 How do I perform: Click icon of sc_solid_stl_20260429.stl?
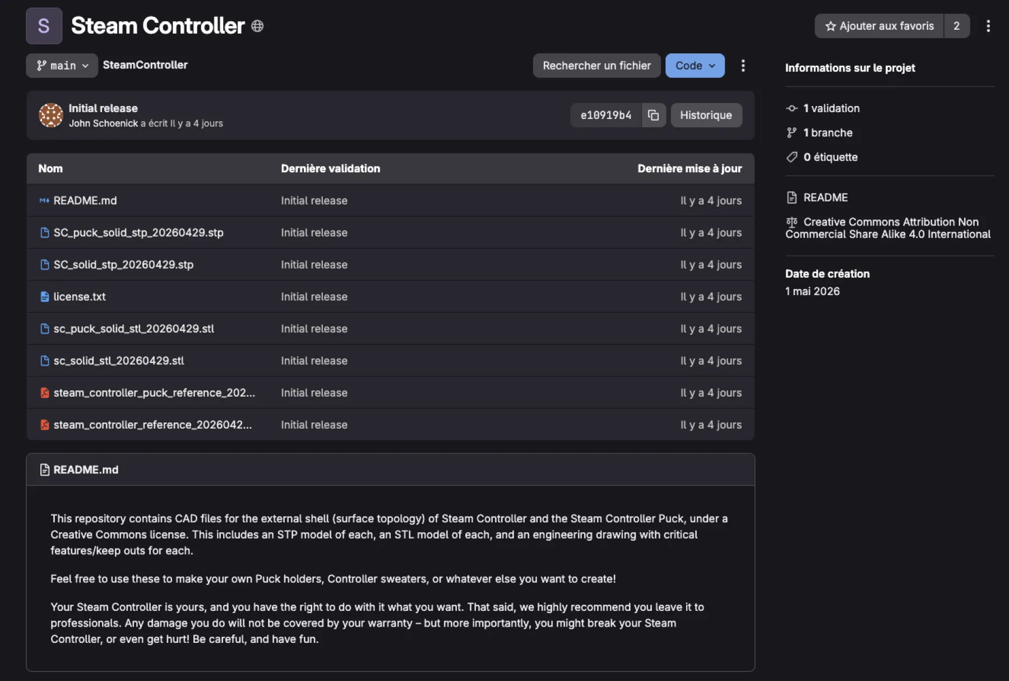pyautogui.click(x=44, y=361)
